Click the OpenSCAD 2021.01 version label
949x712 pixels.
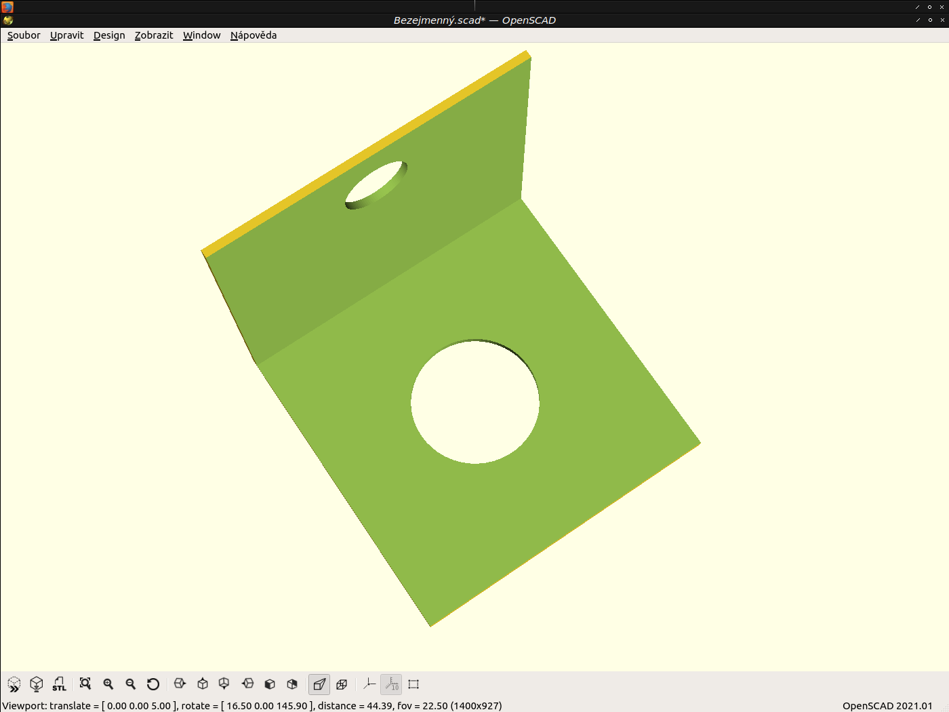887,706
